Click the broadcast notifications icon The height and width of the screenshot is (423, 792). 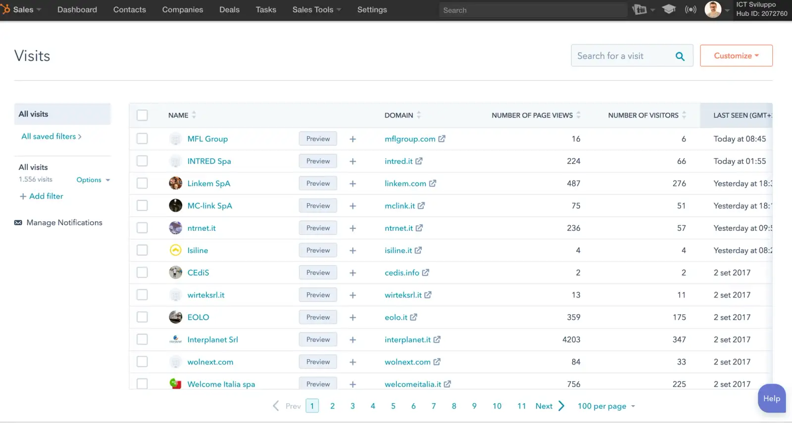tap(691, 9)
